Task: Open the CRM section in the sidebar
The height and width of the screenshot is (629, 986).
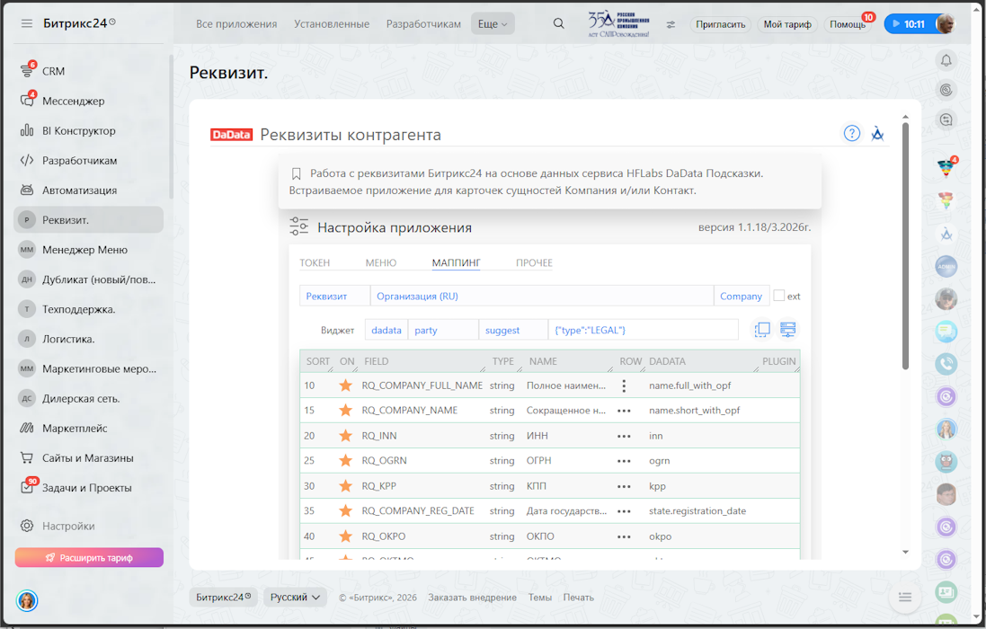Action: pos(53,71)
